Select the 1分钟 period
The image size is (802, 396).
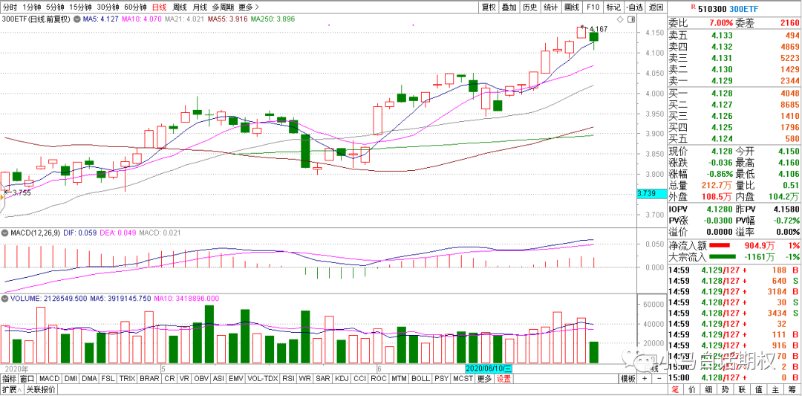[x=31, y=7]
